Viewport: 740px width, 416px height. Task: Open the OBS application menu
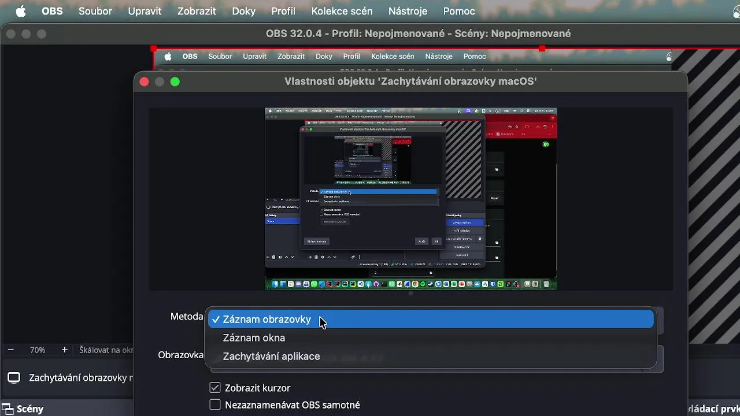pyautogui.click(x=52, y=11)
